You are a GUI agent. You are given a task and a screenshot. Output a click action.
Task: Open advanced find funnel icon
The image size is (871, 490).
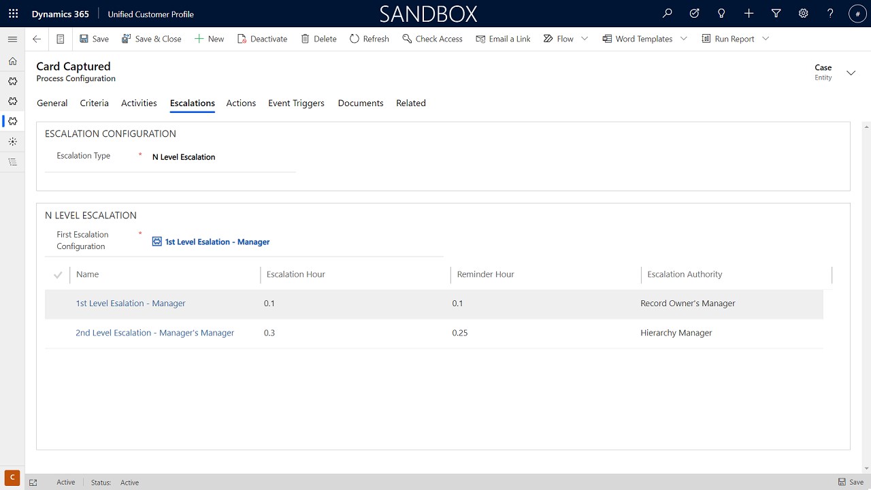[776, 14]
